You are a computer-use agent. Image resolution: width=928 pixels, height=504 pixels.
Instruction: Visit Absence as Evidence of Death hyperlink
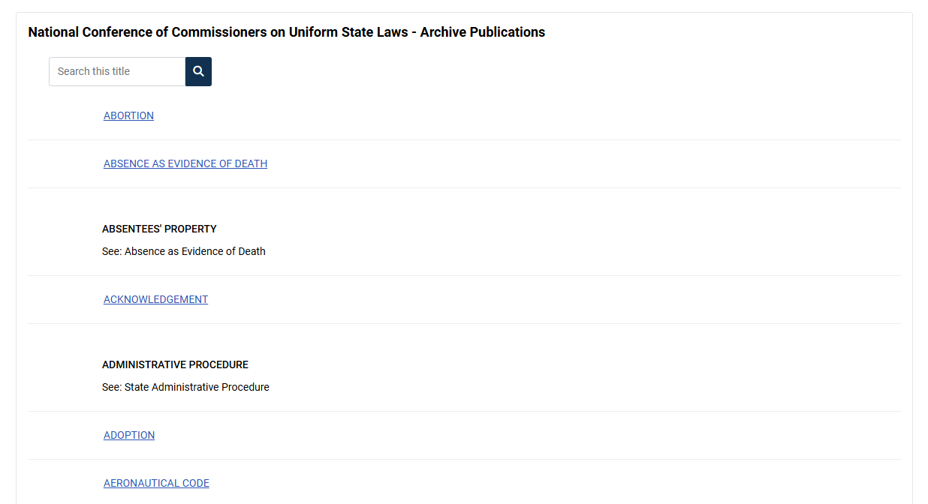(x=185, y=163)
